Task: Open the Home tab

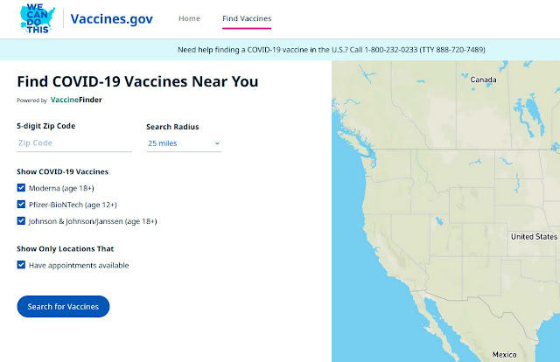Action: pos(189,18)
